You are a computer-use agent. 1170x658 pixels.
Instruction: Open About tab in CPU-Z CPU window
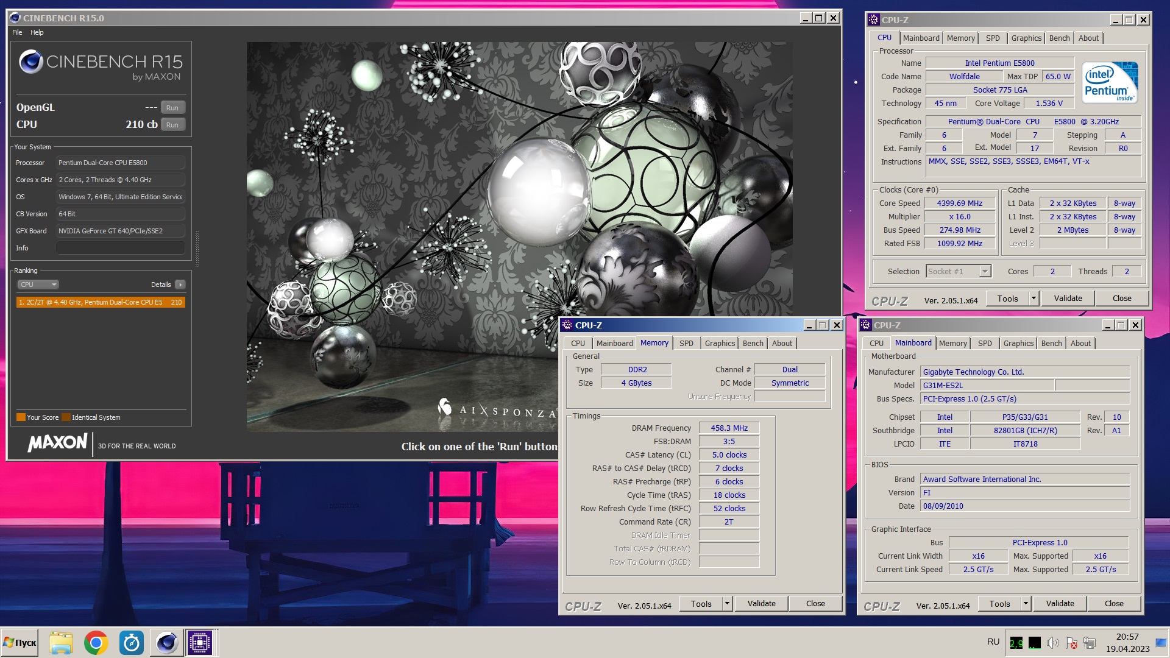(1088, 38)
